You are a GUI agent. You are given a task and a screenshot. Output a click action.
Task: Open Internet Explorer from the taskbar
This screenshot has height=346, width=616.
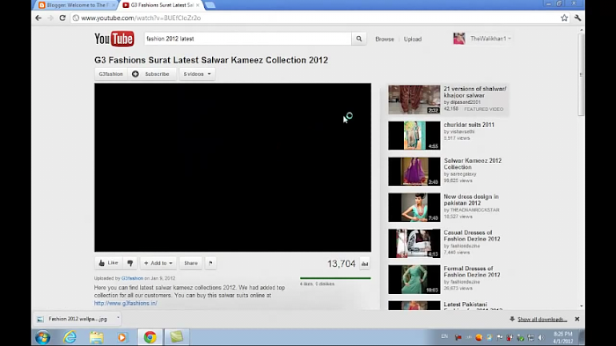70,337
